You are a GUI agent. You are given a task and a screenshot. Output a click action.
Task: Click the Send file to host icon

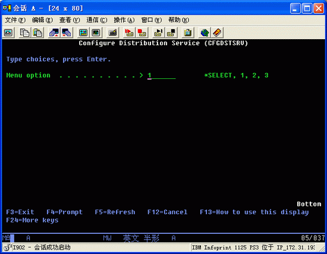54,33
